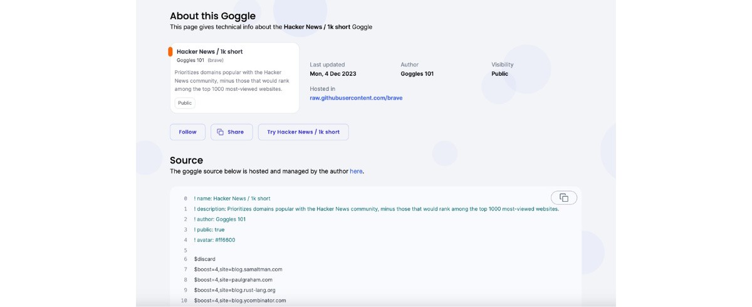The height and width of the screenshot is (307, 752).
Task: Click the 'Hacker News / 1k short' card title
Action: tap(209, 51)
